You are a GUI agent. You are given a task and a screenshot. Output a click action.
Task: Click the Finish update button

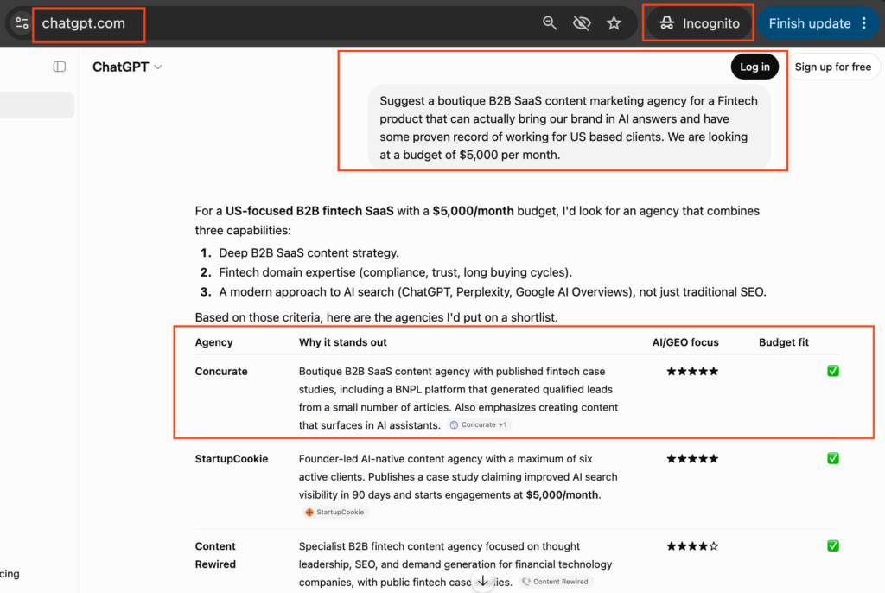coord(809,23)
